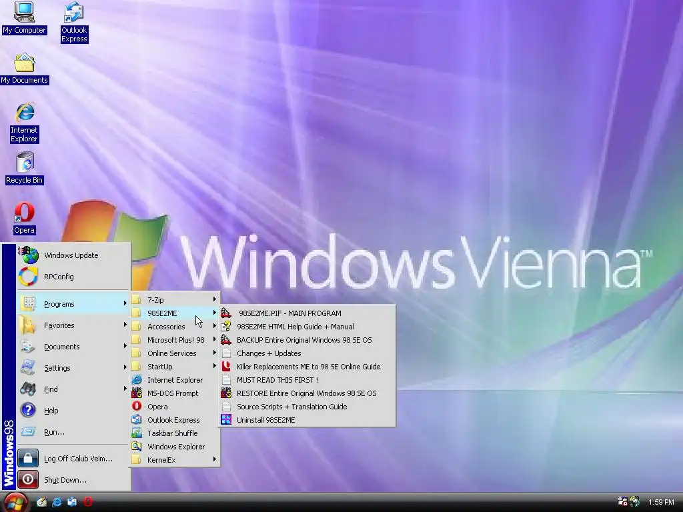Choose Uninstall 98SE2ME entry

click(307, 420)
